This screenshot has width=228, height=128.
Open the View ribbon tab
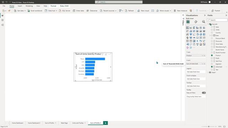pos(38,6)
